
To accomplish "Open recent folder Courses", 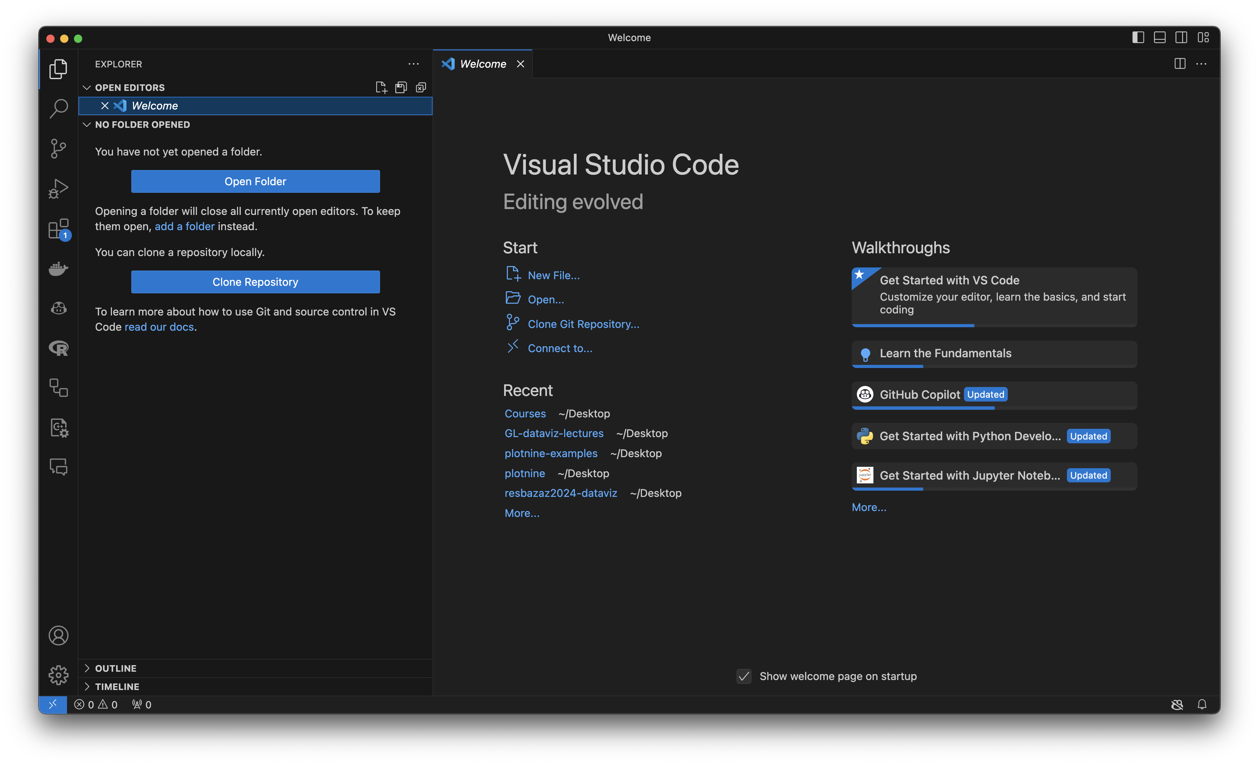I will tap(525, 413).
